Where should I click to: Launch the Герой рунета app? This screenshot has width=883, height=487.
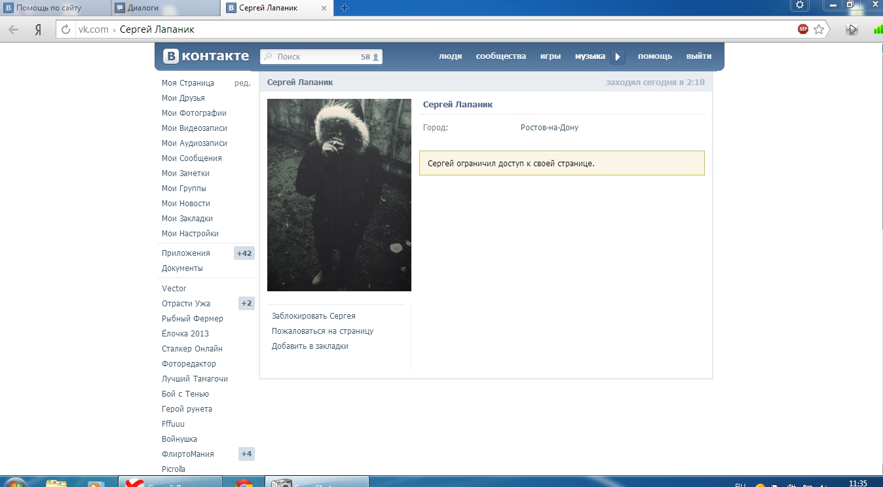point(187,409)
